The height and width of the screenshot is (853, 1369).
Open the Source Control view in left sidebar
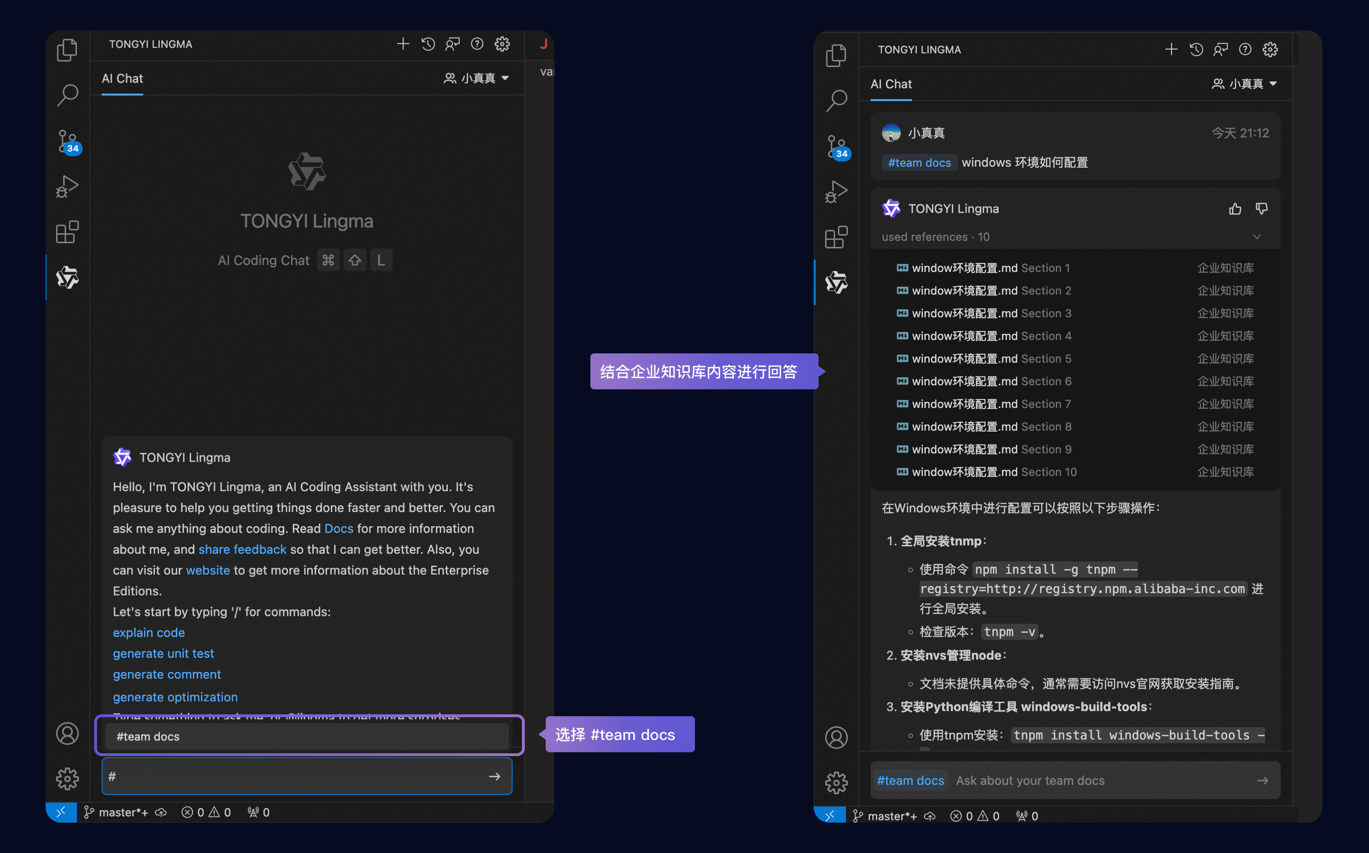68,141
